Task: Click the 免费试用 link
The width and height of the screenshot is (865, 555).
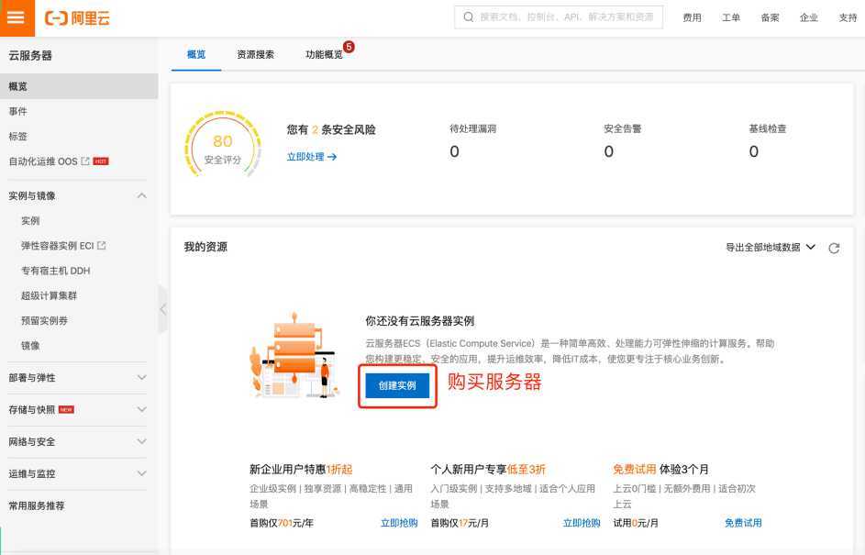Action: pyautogui.click(x=743, y=523)
